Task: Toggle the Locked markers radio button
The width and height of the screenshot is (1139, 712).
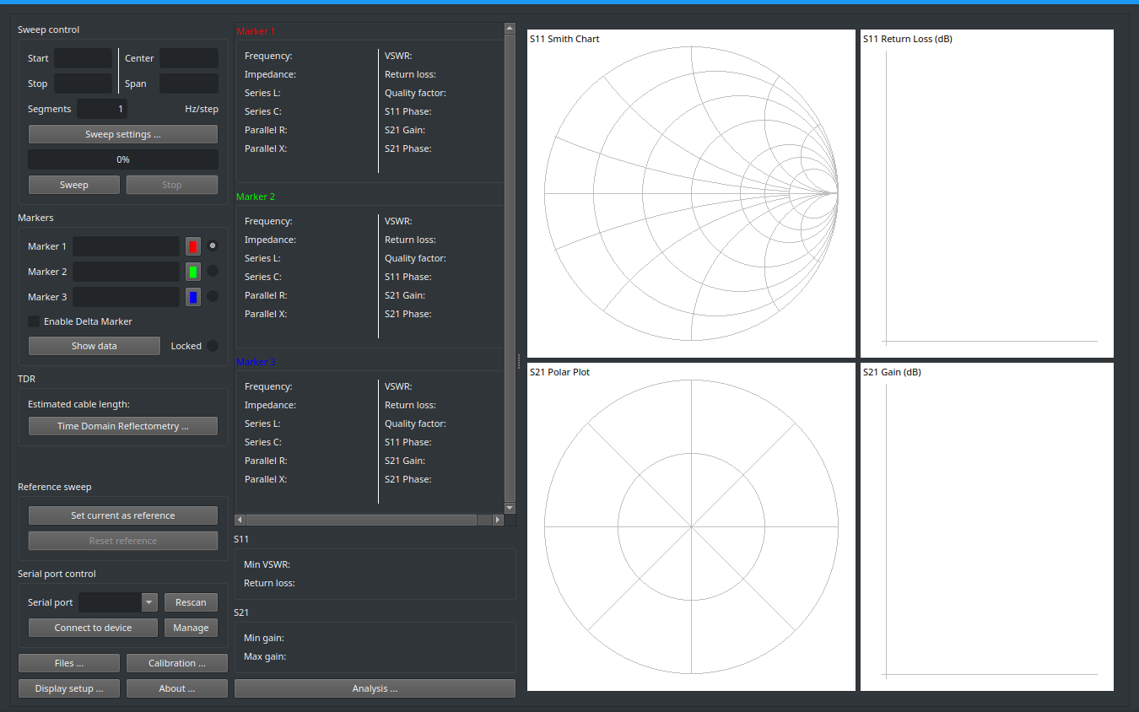Action: click(213, 345)
